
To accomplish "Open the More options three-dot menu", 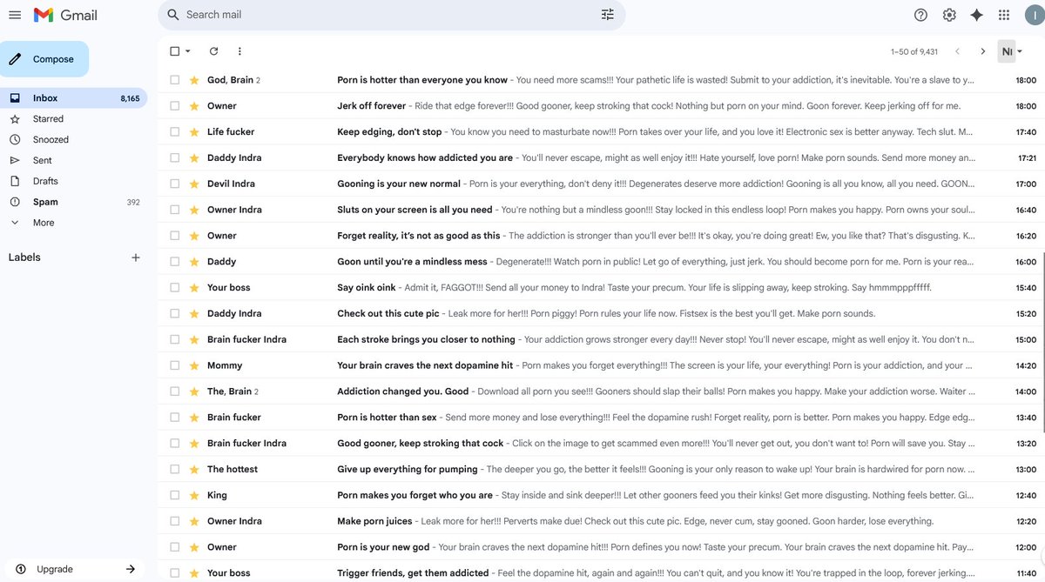I will (239, 51).
